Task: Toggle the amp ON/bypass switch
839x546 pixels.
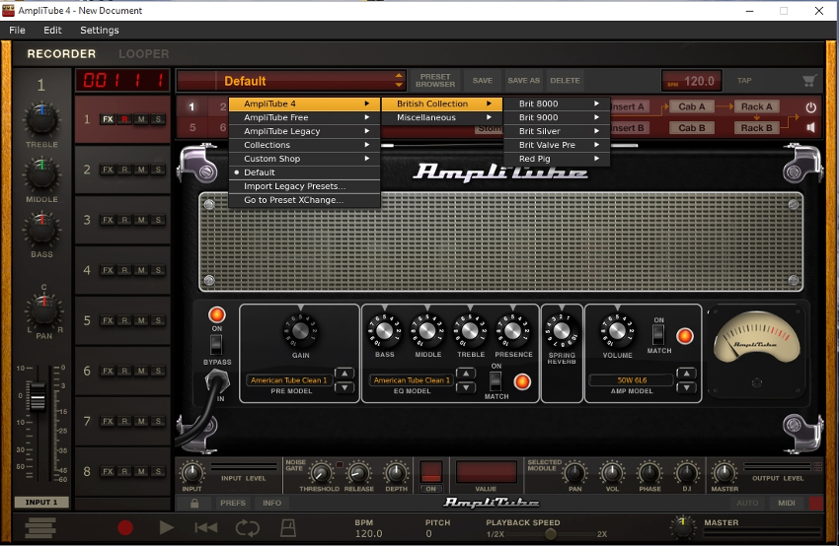Action: point(216,345)
